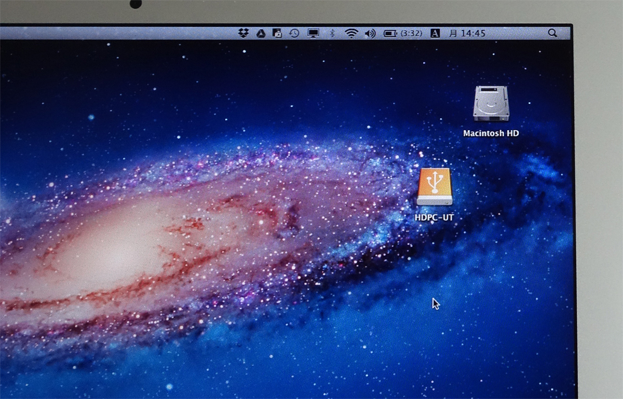Click the battery status icon
The height and width of the screenshot is (399, 623).
pos(390,33)
